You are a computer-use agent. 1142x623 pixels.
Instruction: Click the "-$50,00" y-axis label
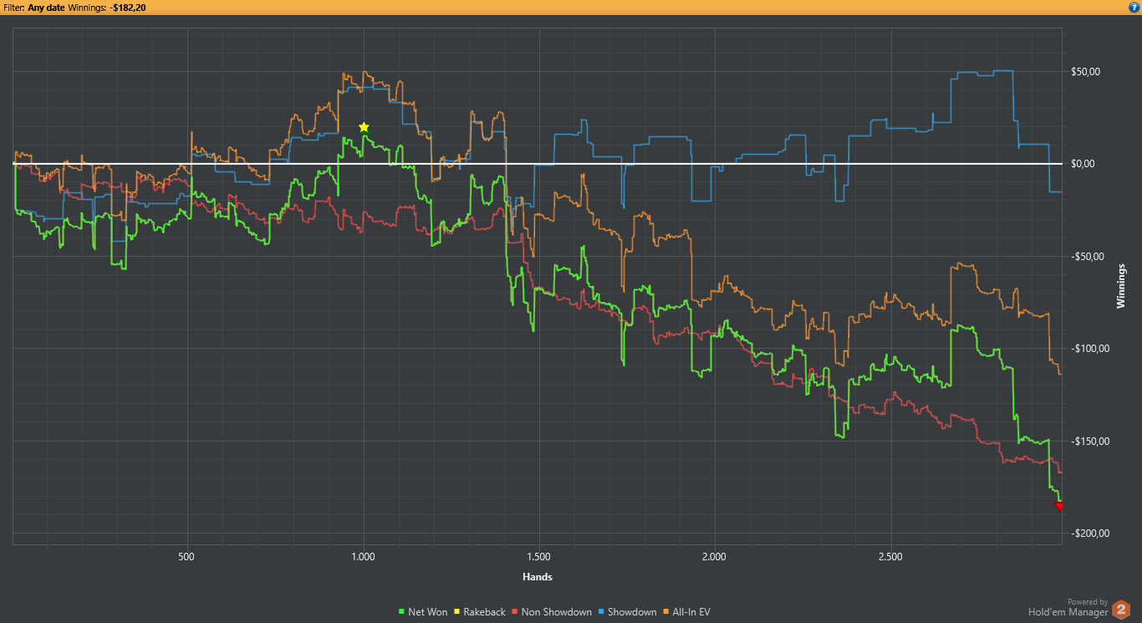coord(1086,257)
